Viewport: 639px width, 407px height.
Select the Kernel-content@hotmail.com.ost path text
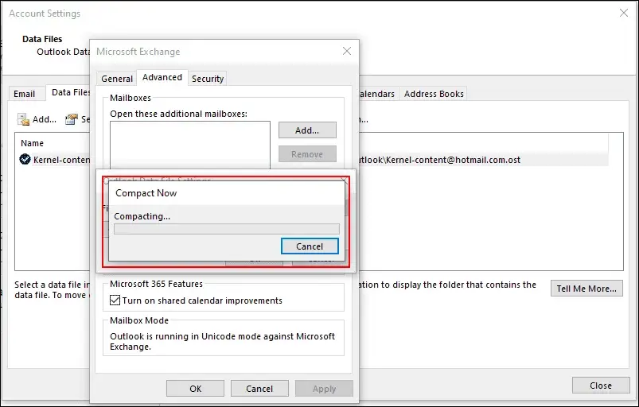(x=439, y=160)
